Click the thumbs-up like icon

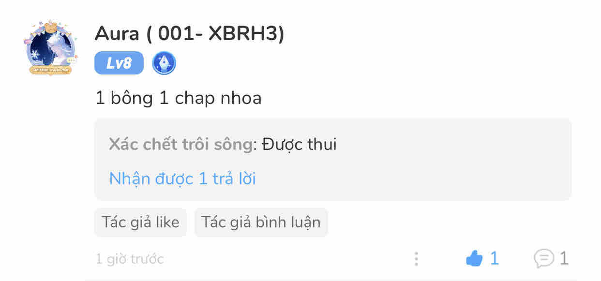pyautogui.click(x=474, y=259)
